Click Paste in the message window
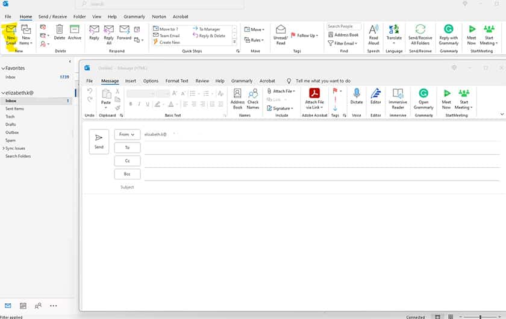Image resolution: width=506 pixels, height=319 pixels. tap(106, 99)
